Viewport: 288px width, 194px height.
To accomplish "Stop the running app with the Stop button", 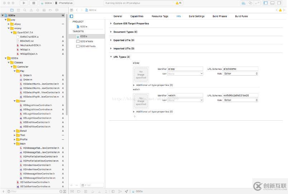I will [x=34, y=3].
